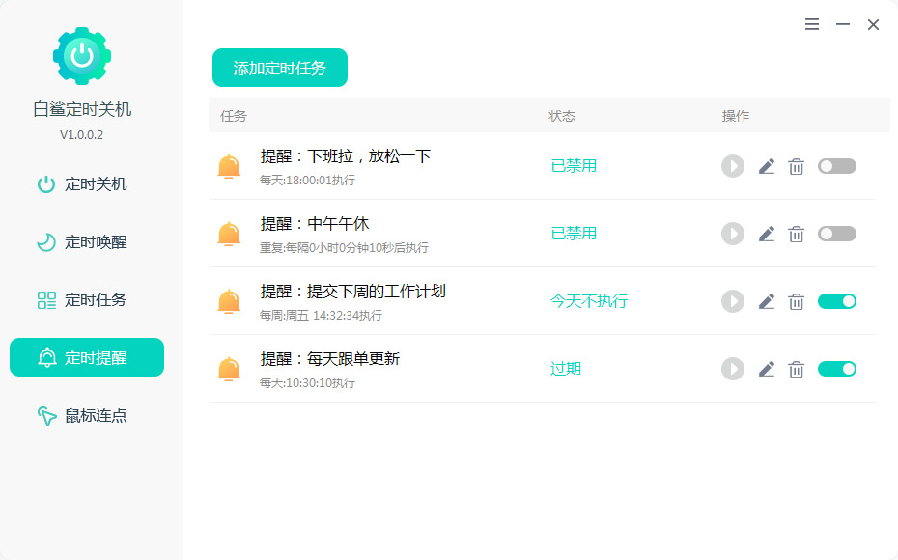Run the 下班拉，放松一下 reminder now
Screen dimensions: 898x560
point(733,166)
